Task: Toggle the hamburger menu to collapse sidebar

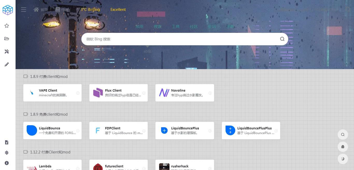Action: (x=24, y=10)
